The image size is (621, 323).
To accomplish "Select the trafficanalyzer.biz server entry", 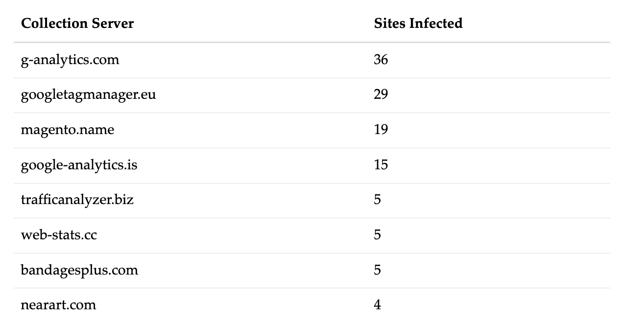I will (77, 200).
